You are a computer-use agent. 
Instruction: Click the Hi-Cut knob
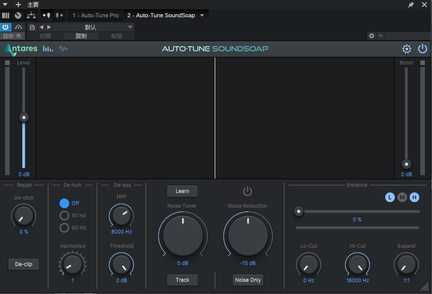pyautogui.click(x=358, y=265)
